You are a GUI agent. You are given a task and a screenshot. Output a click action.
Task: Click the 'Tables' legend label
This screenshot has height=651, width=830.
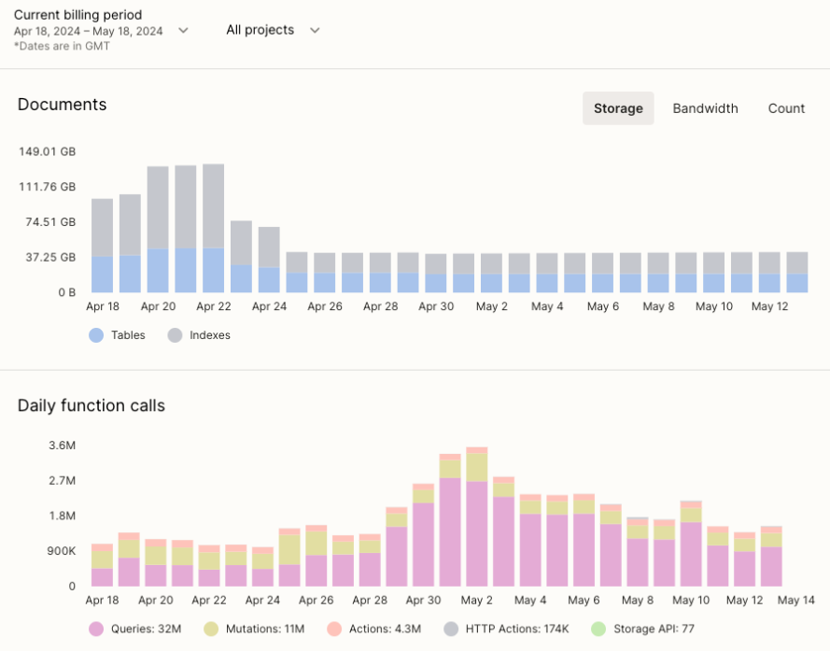point(128,335)
